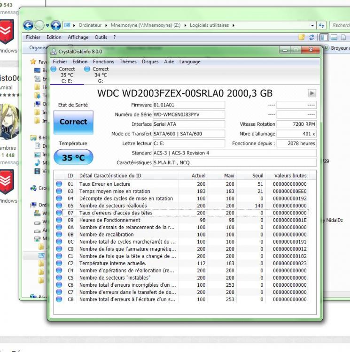Screen dimensions: 350x352
Task: Click the Firmware value field
Action: click(x=189, y=105)
